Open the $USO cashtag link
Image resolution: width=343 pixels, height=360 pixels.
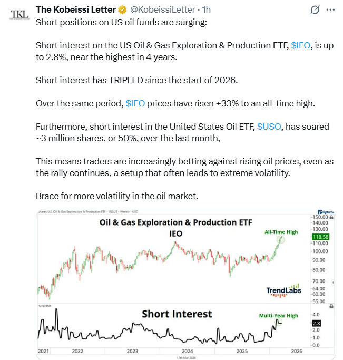click(x=268, y=127)
